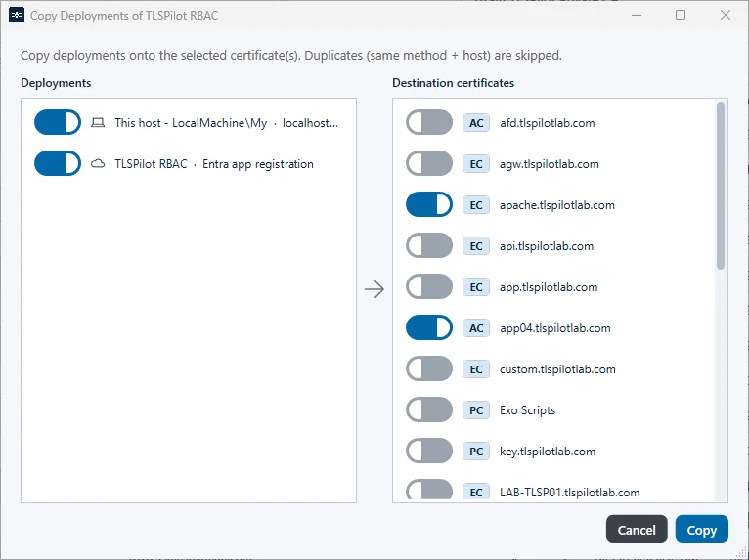Close the Copy Deployments dialog window
This screenshot has height=560, width=749.
tap(726, 15)
